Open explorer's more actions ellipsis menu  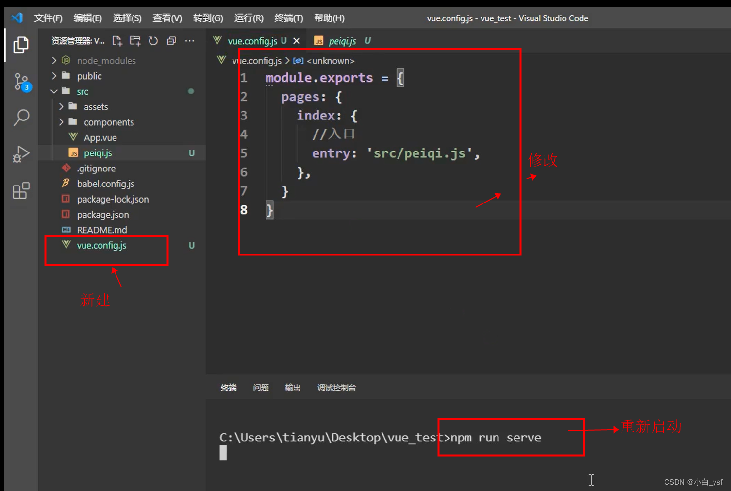pos(190,41)
